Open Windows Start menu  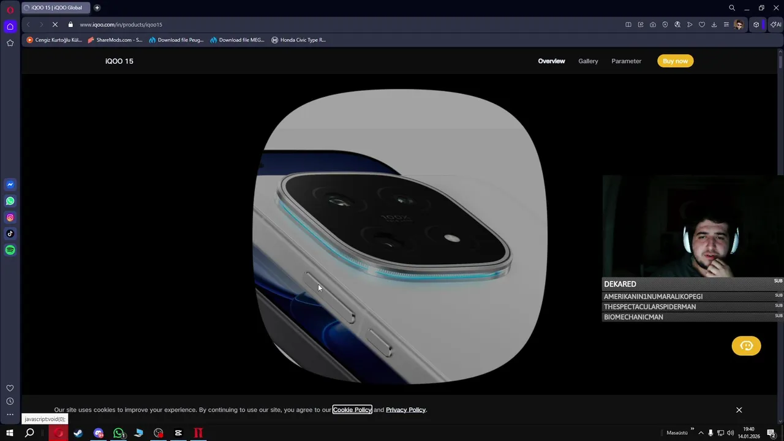(x=10, y=433)
